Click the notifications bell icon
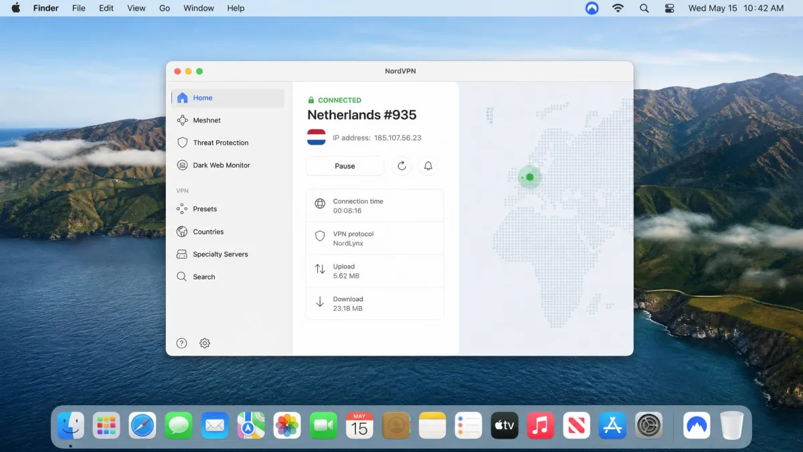Viewport: 803px width, 452px height. (428, 166)
